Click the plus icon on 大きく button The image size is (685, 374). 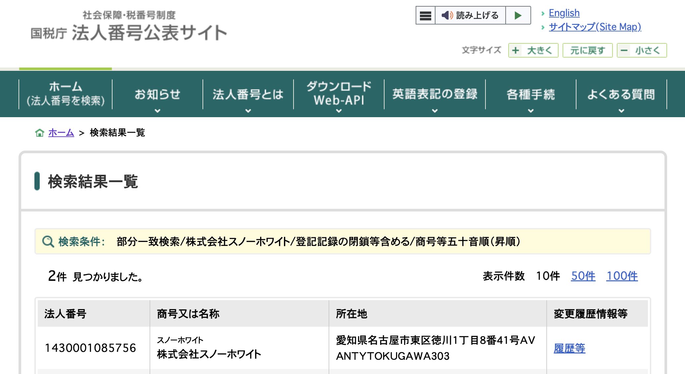515,50
